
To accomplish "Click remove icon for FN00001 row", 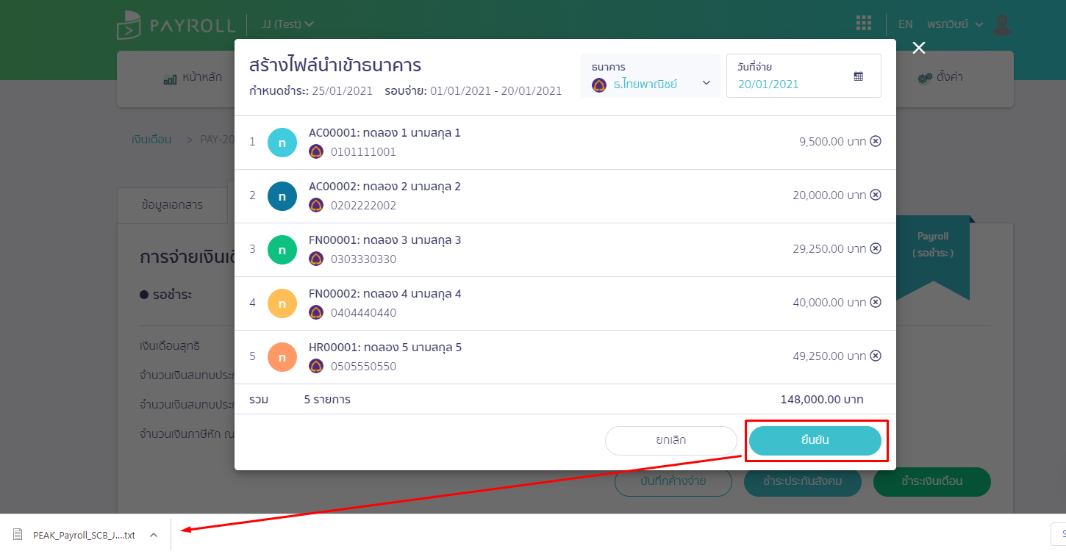I will point(875,248).
